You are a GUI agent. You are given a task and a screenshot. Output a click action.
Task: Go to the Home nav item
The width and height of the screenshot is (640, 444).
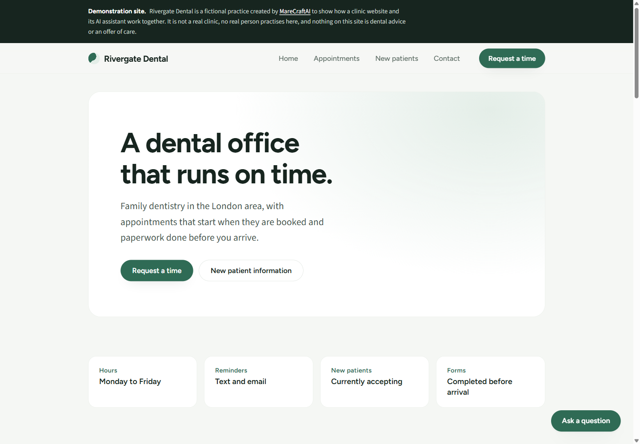[288, 58]
